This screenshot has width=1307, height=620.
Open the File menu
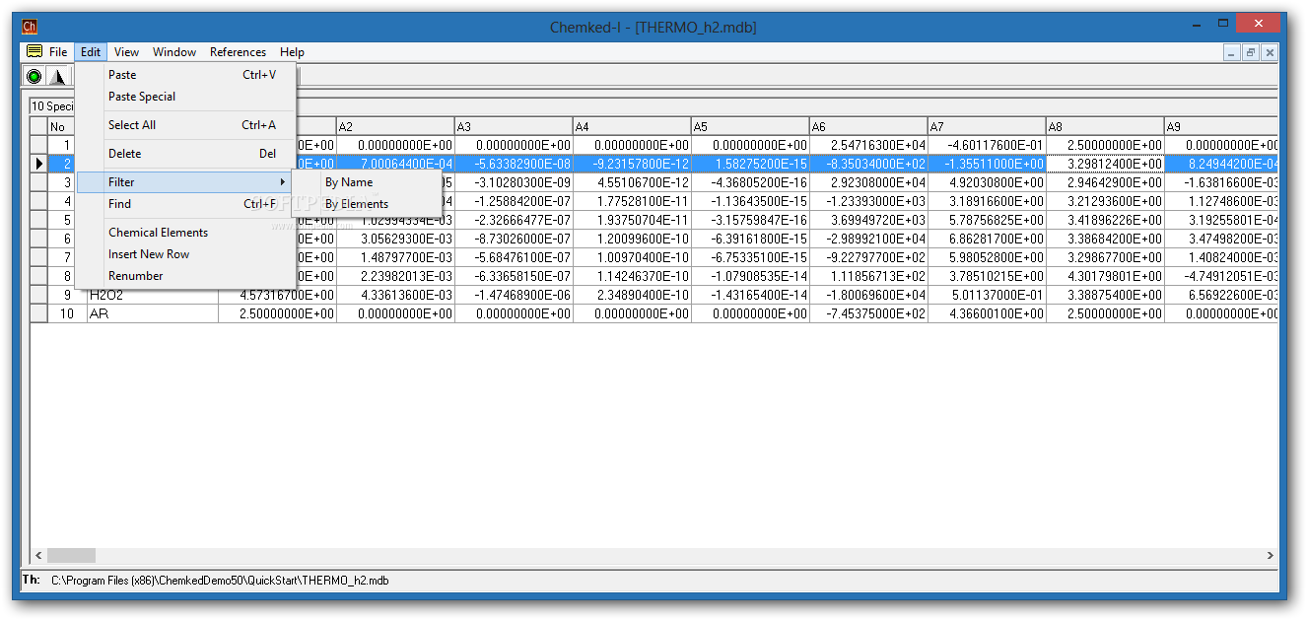(x=58, y=52)
